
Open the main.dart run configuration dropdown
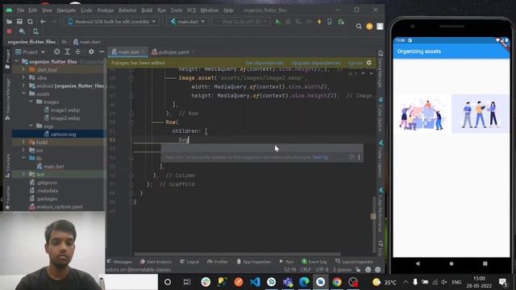(187, 22)
